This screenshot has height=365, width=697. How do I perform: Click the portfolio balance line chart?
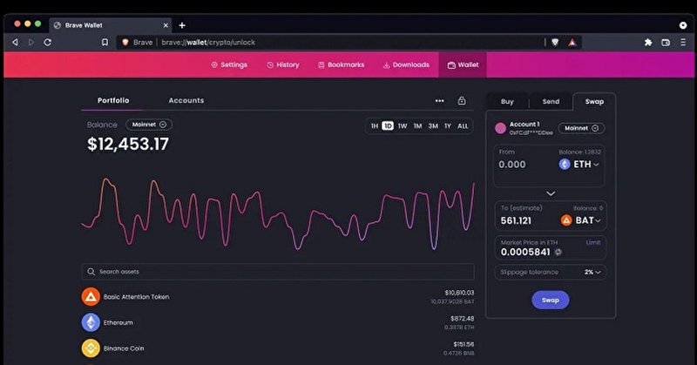tap(278, 213)
